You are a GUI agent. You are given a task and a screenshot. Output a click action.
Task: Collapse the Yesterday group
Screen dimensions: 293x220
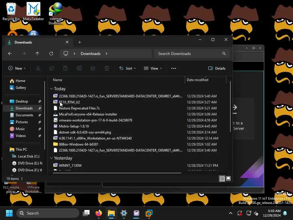(51, 158)
